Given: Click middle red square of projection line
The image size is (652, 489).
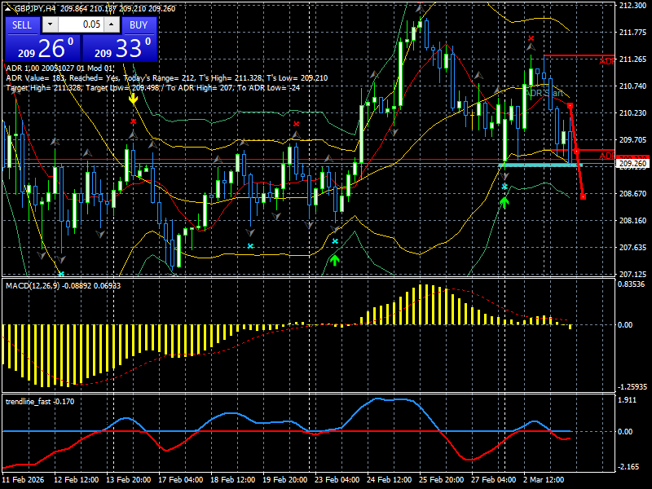Looking at the screenshot, I should coord(577,151).
